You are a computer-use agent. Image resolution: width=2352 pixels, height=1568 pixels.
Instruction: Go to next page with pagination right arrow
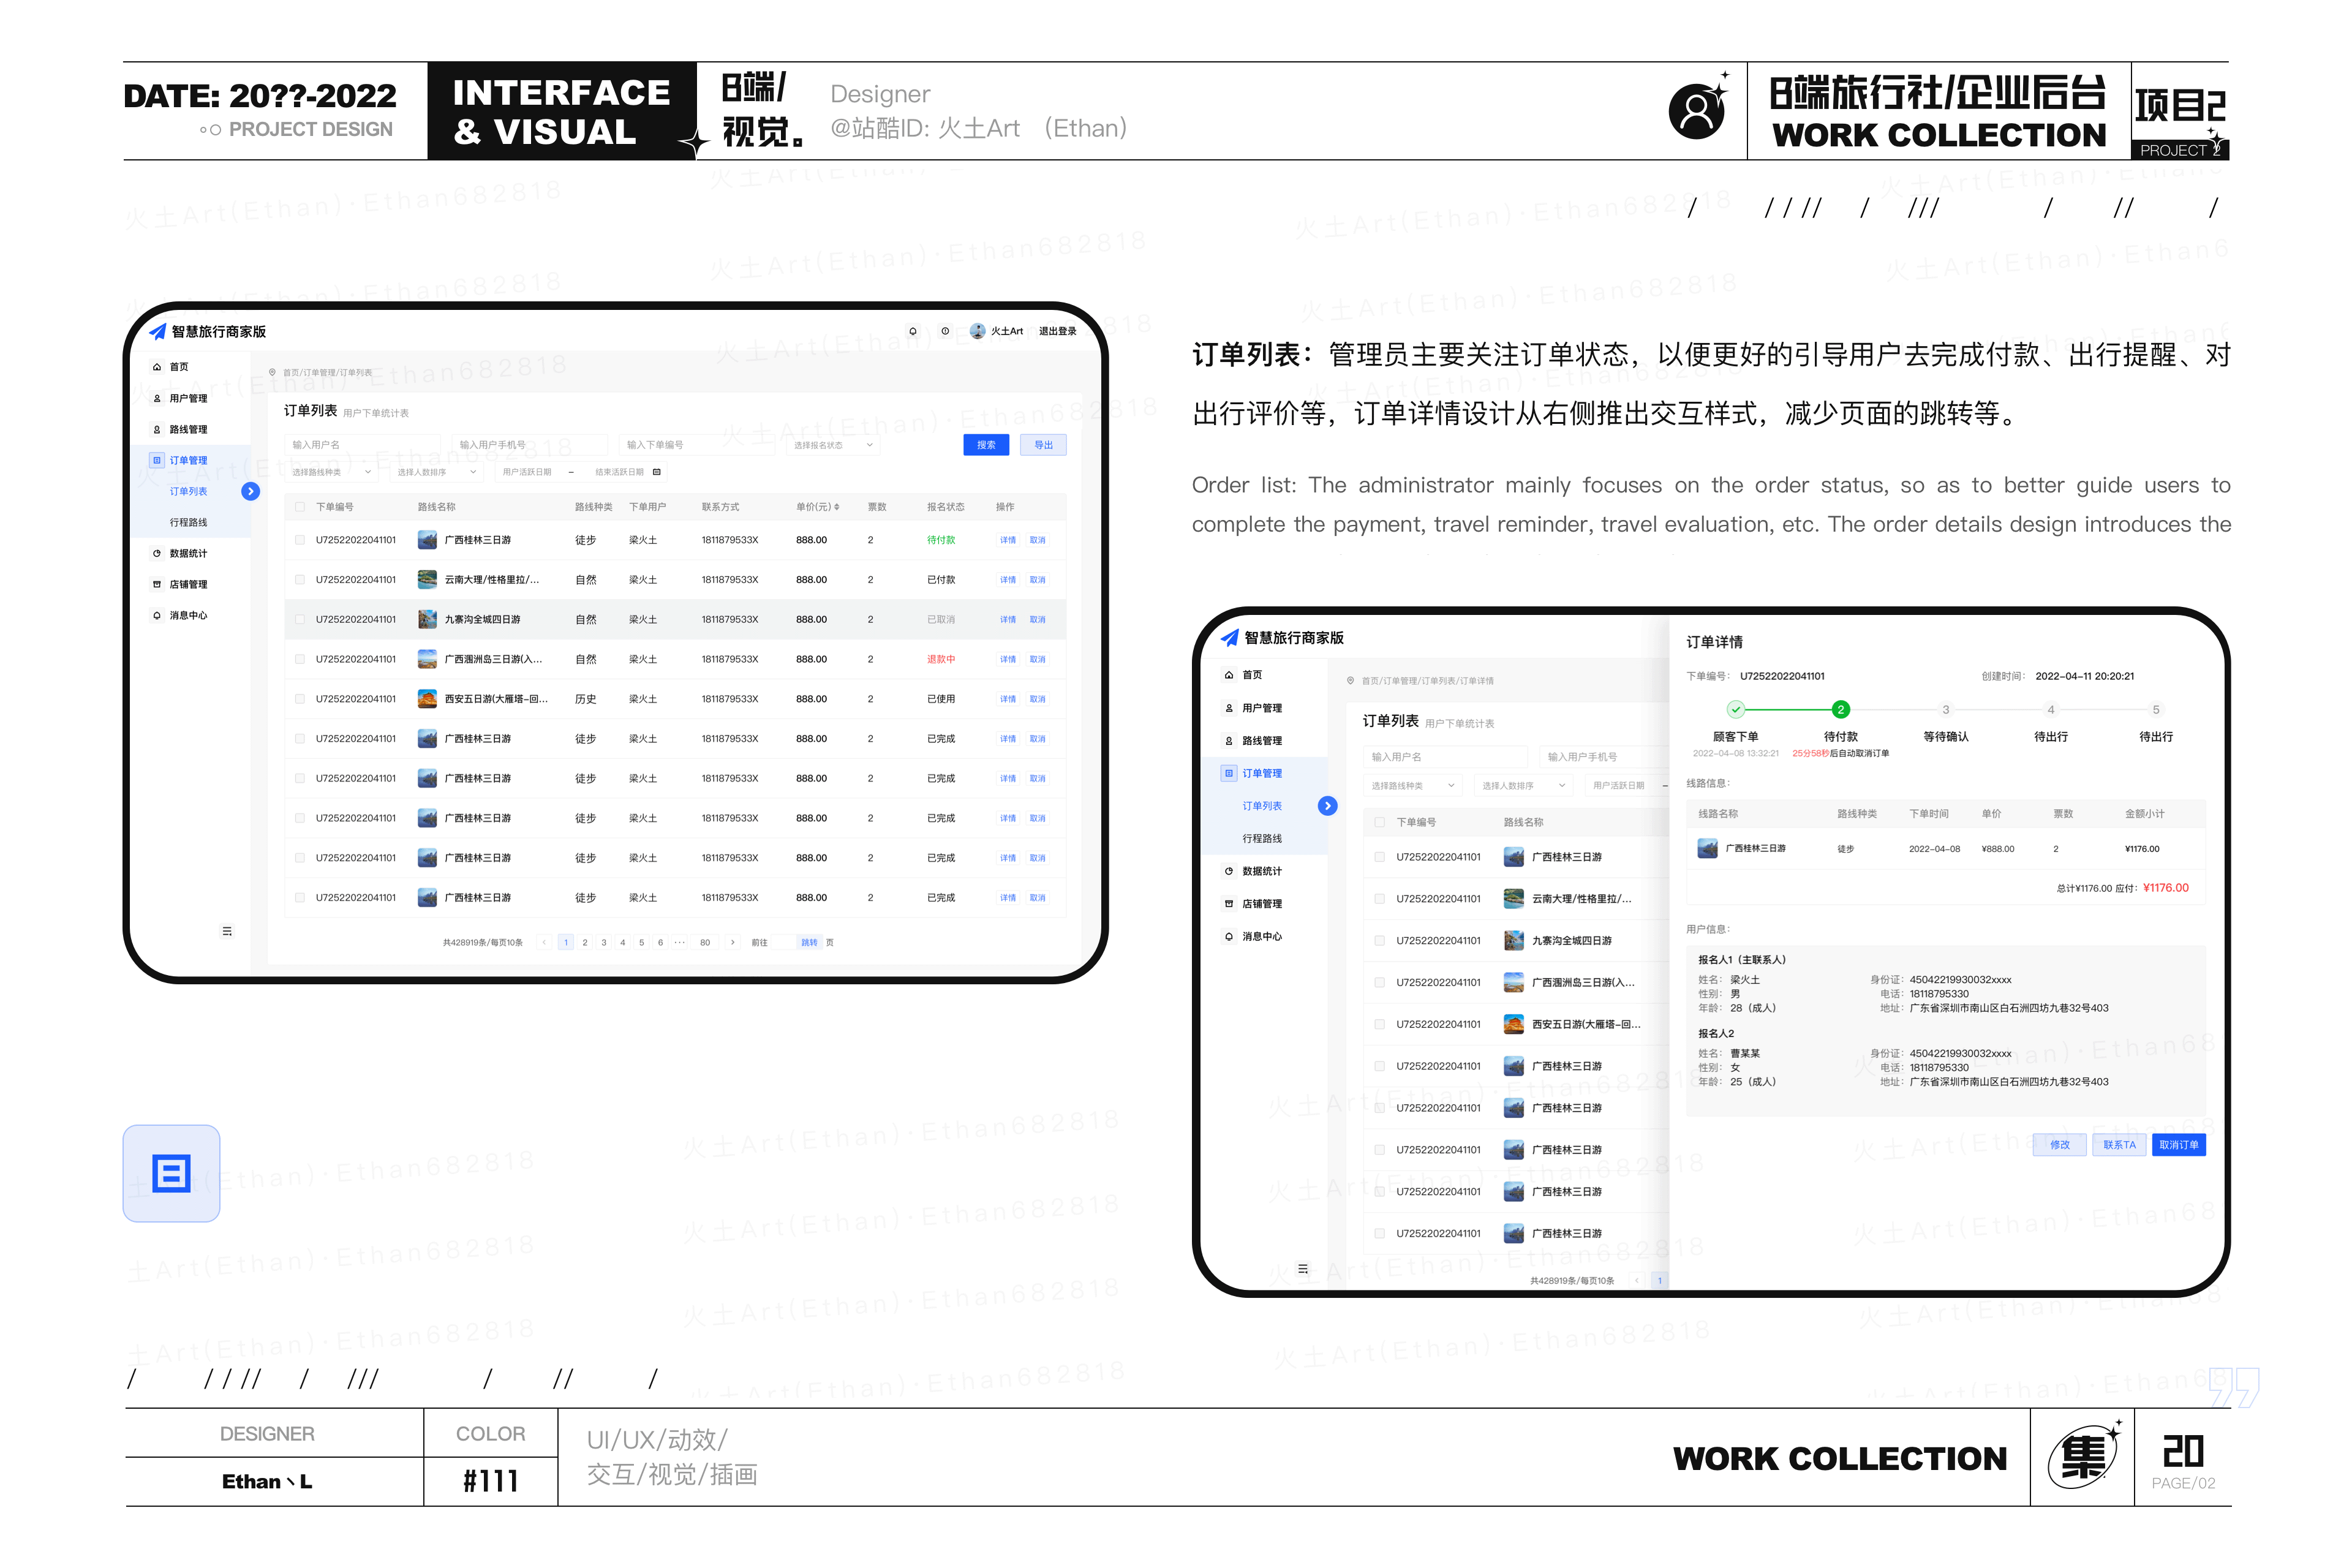pyautogui.click(x=733, y=942)
